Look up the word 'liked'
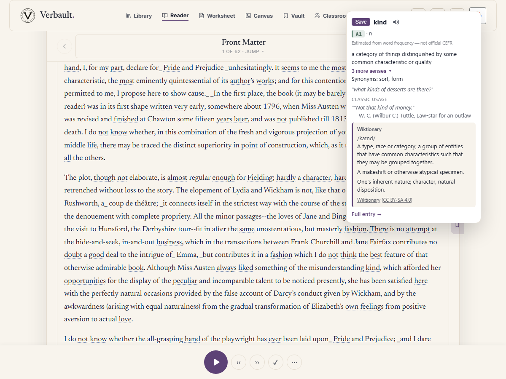Screen dimensions: 506x379 pos(246,268)
